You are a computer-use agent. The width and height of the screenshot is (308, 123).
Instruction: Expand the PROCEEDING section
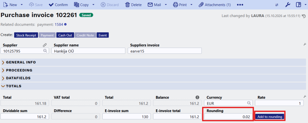click(x=153, y=70)
